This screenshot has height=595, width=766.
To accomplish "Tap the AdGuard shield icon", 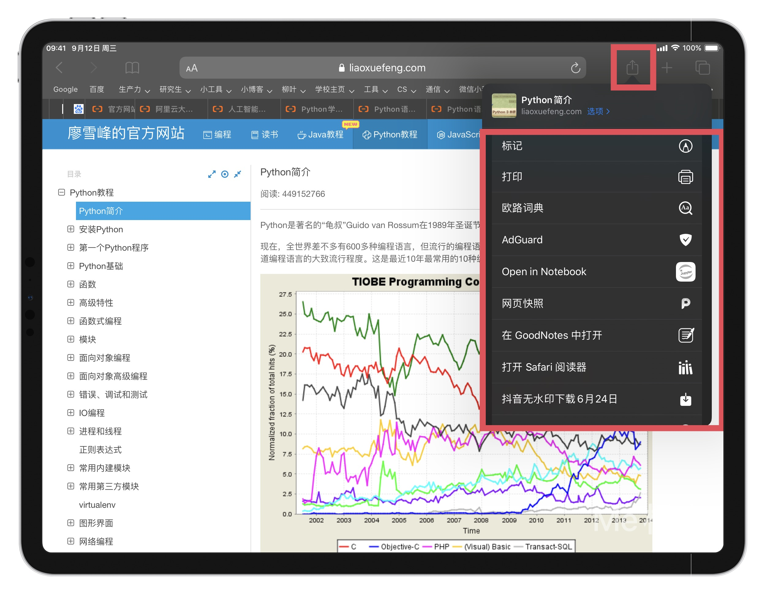I will click(x=685, y=240).
